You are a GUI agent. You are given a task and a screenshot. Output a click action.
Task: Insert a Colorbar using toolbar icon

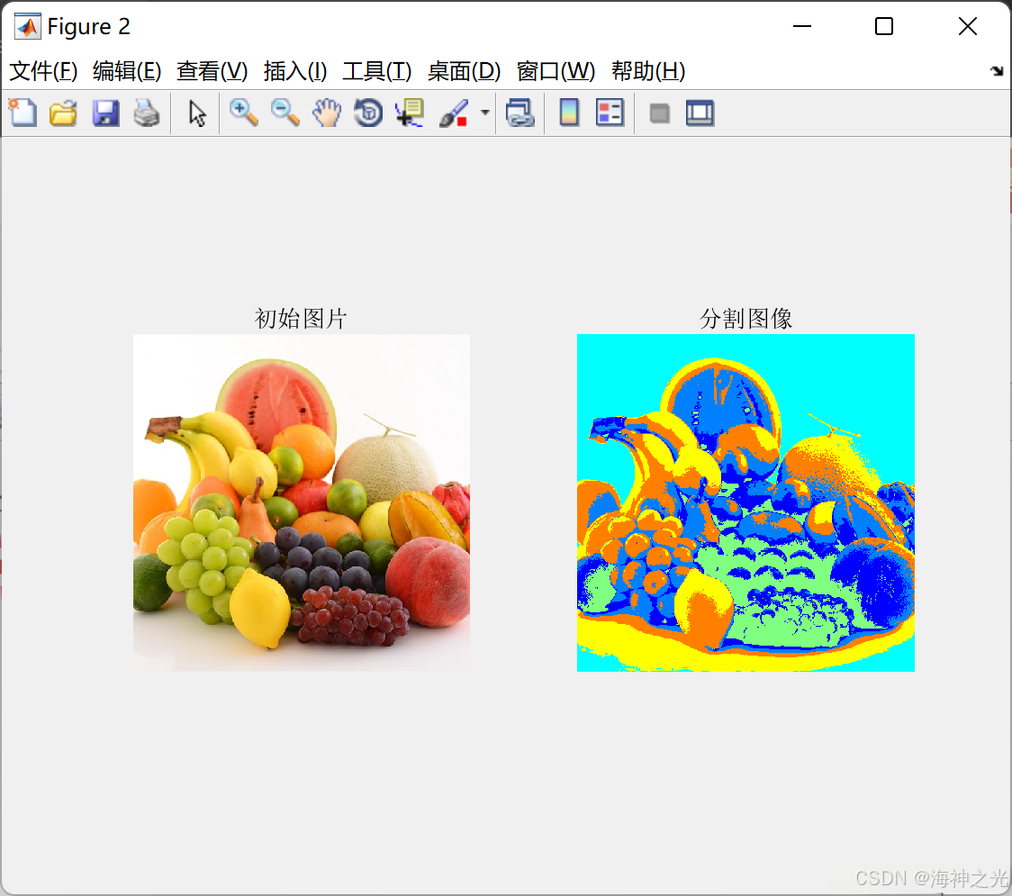coord(569,113)
